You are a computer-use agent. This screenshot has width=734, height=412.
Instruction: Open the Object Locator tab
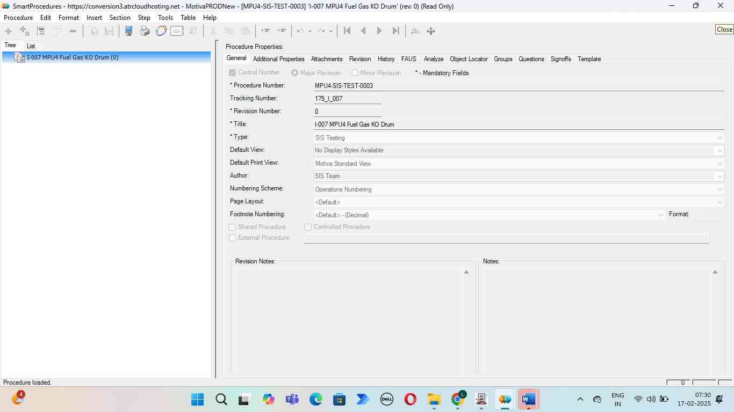(x=469, y=59)
